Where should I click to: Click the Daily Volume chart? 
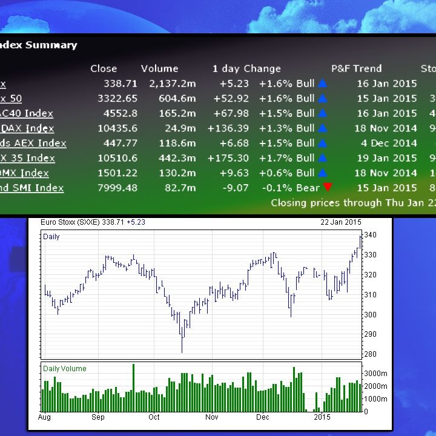click(x=201, y=387)
